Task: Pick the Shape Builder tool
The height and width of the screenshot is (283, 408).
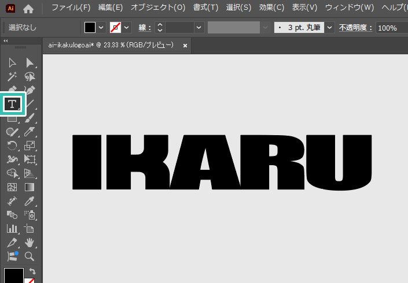Action: tap(12, 173)
